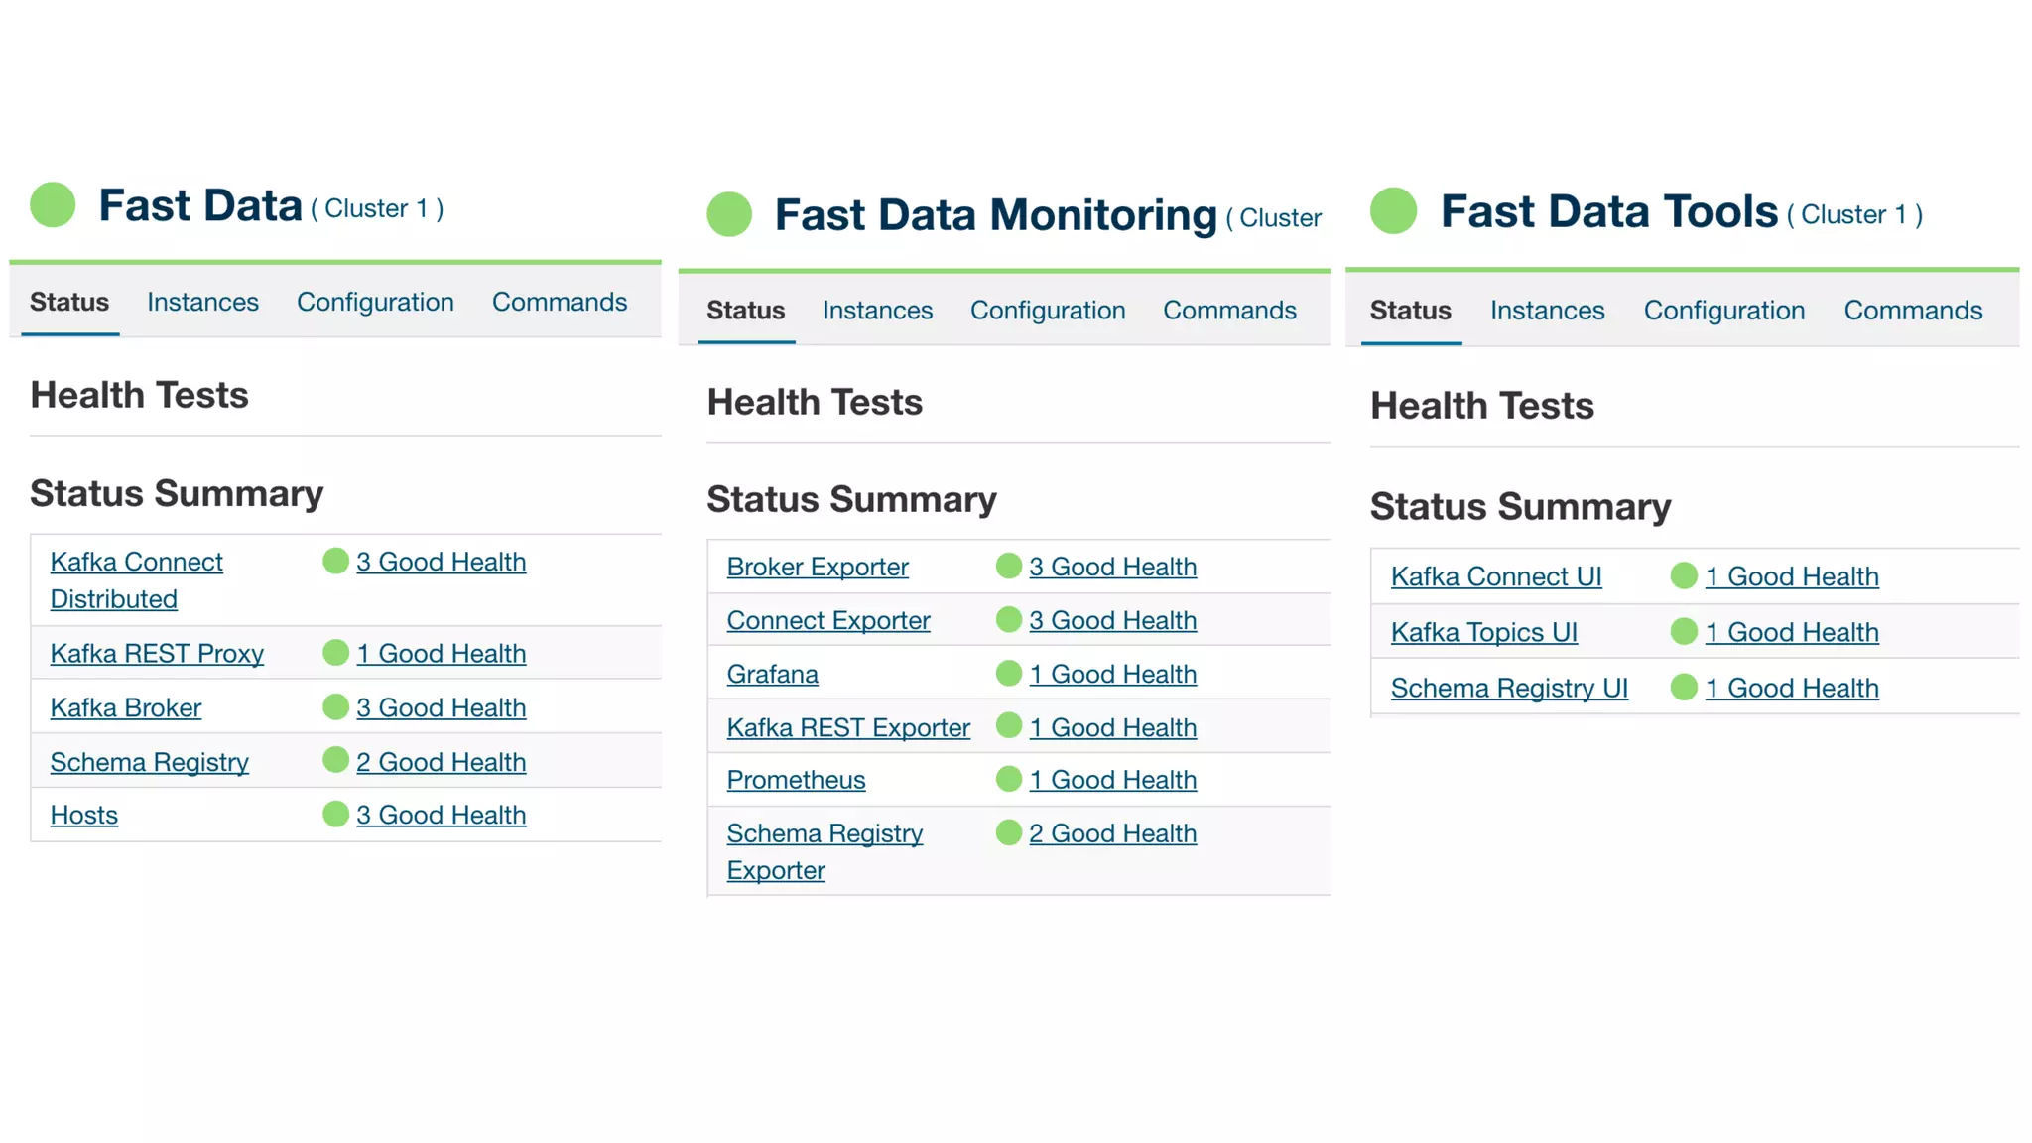
Task: Click the green status icon beside Fast Data title
Action: tap(53, 205)
